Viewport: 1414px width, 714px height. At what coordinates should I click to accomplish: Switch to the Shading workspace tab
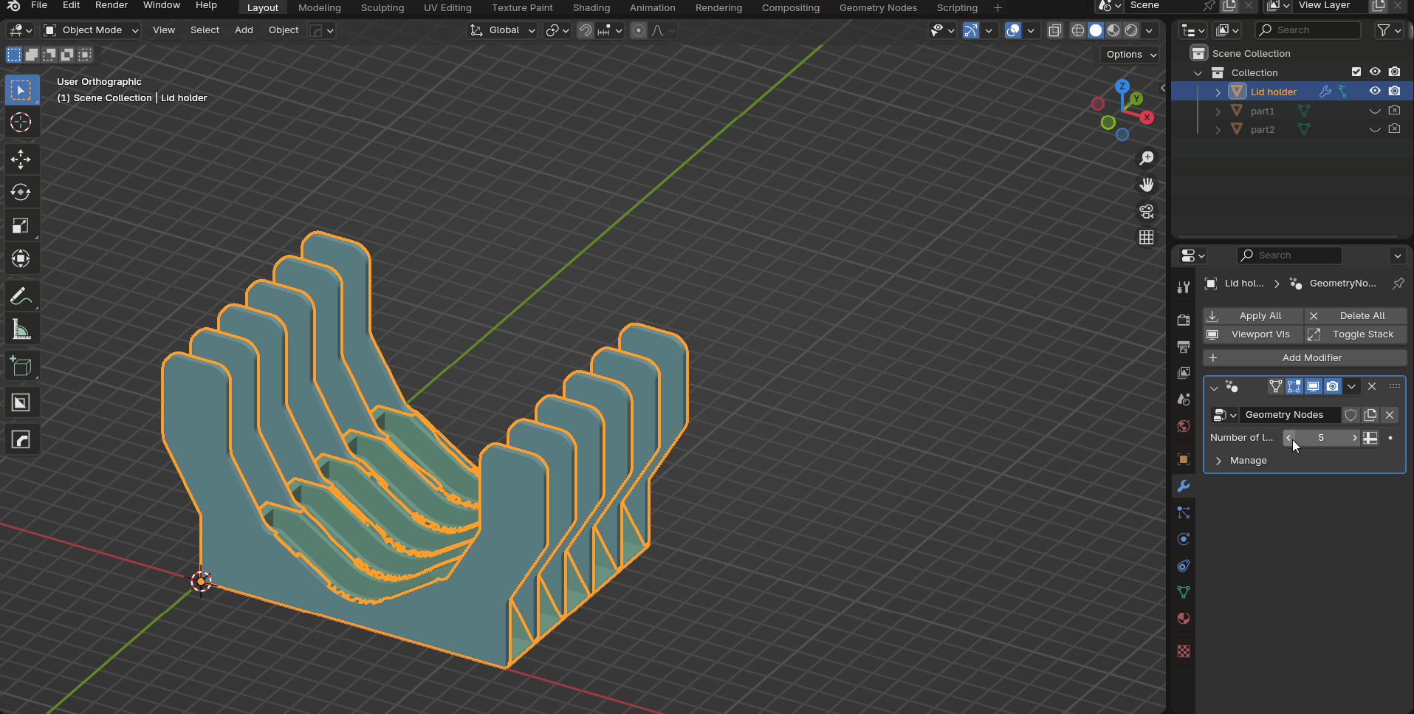pos(591,8)
